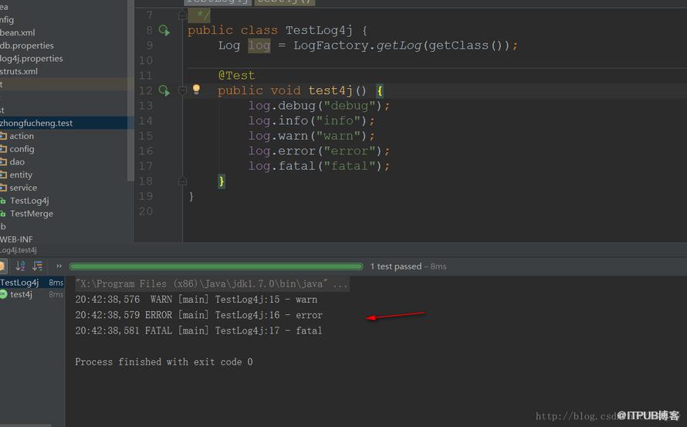Run test4j method from gutter icon

tap(164, 91)
